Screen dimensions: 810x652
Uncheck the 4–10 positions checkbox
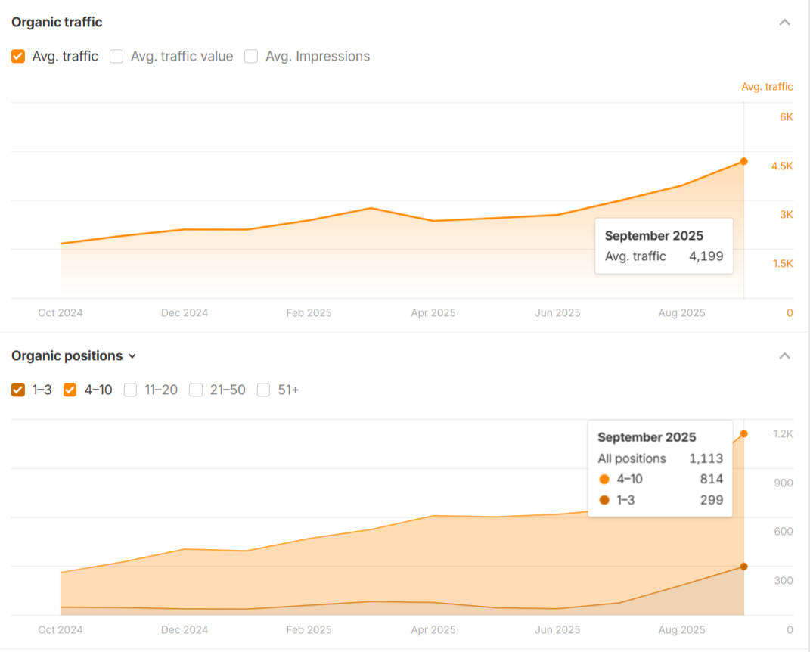click(x=70, y=390)
